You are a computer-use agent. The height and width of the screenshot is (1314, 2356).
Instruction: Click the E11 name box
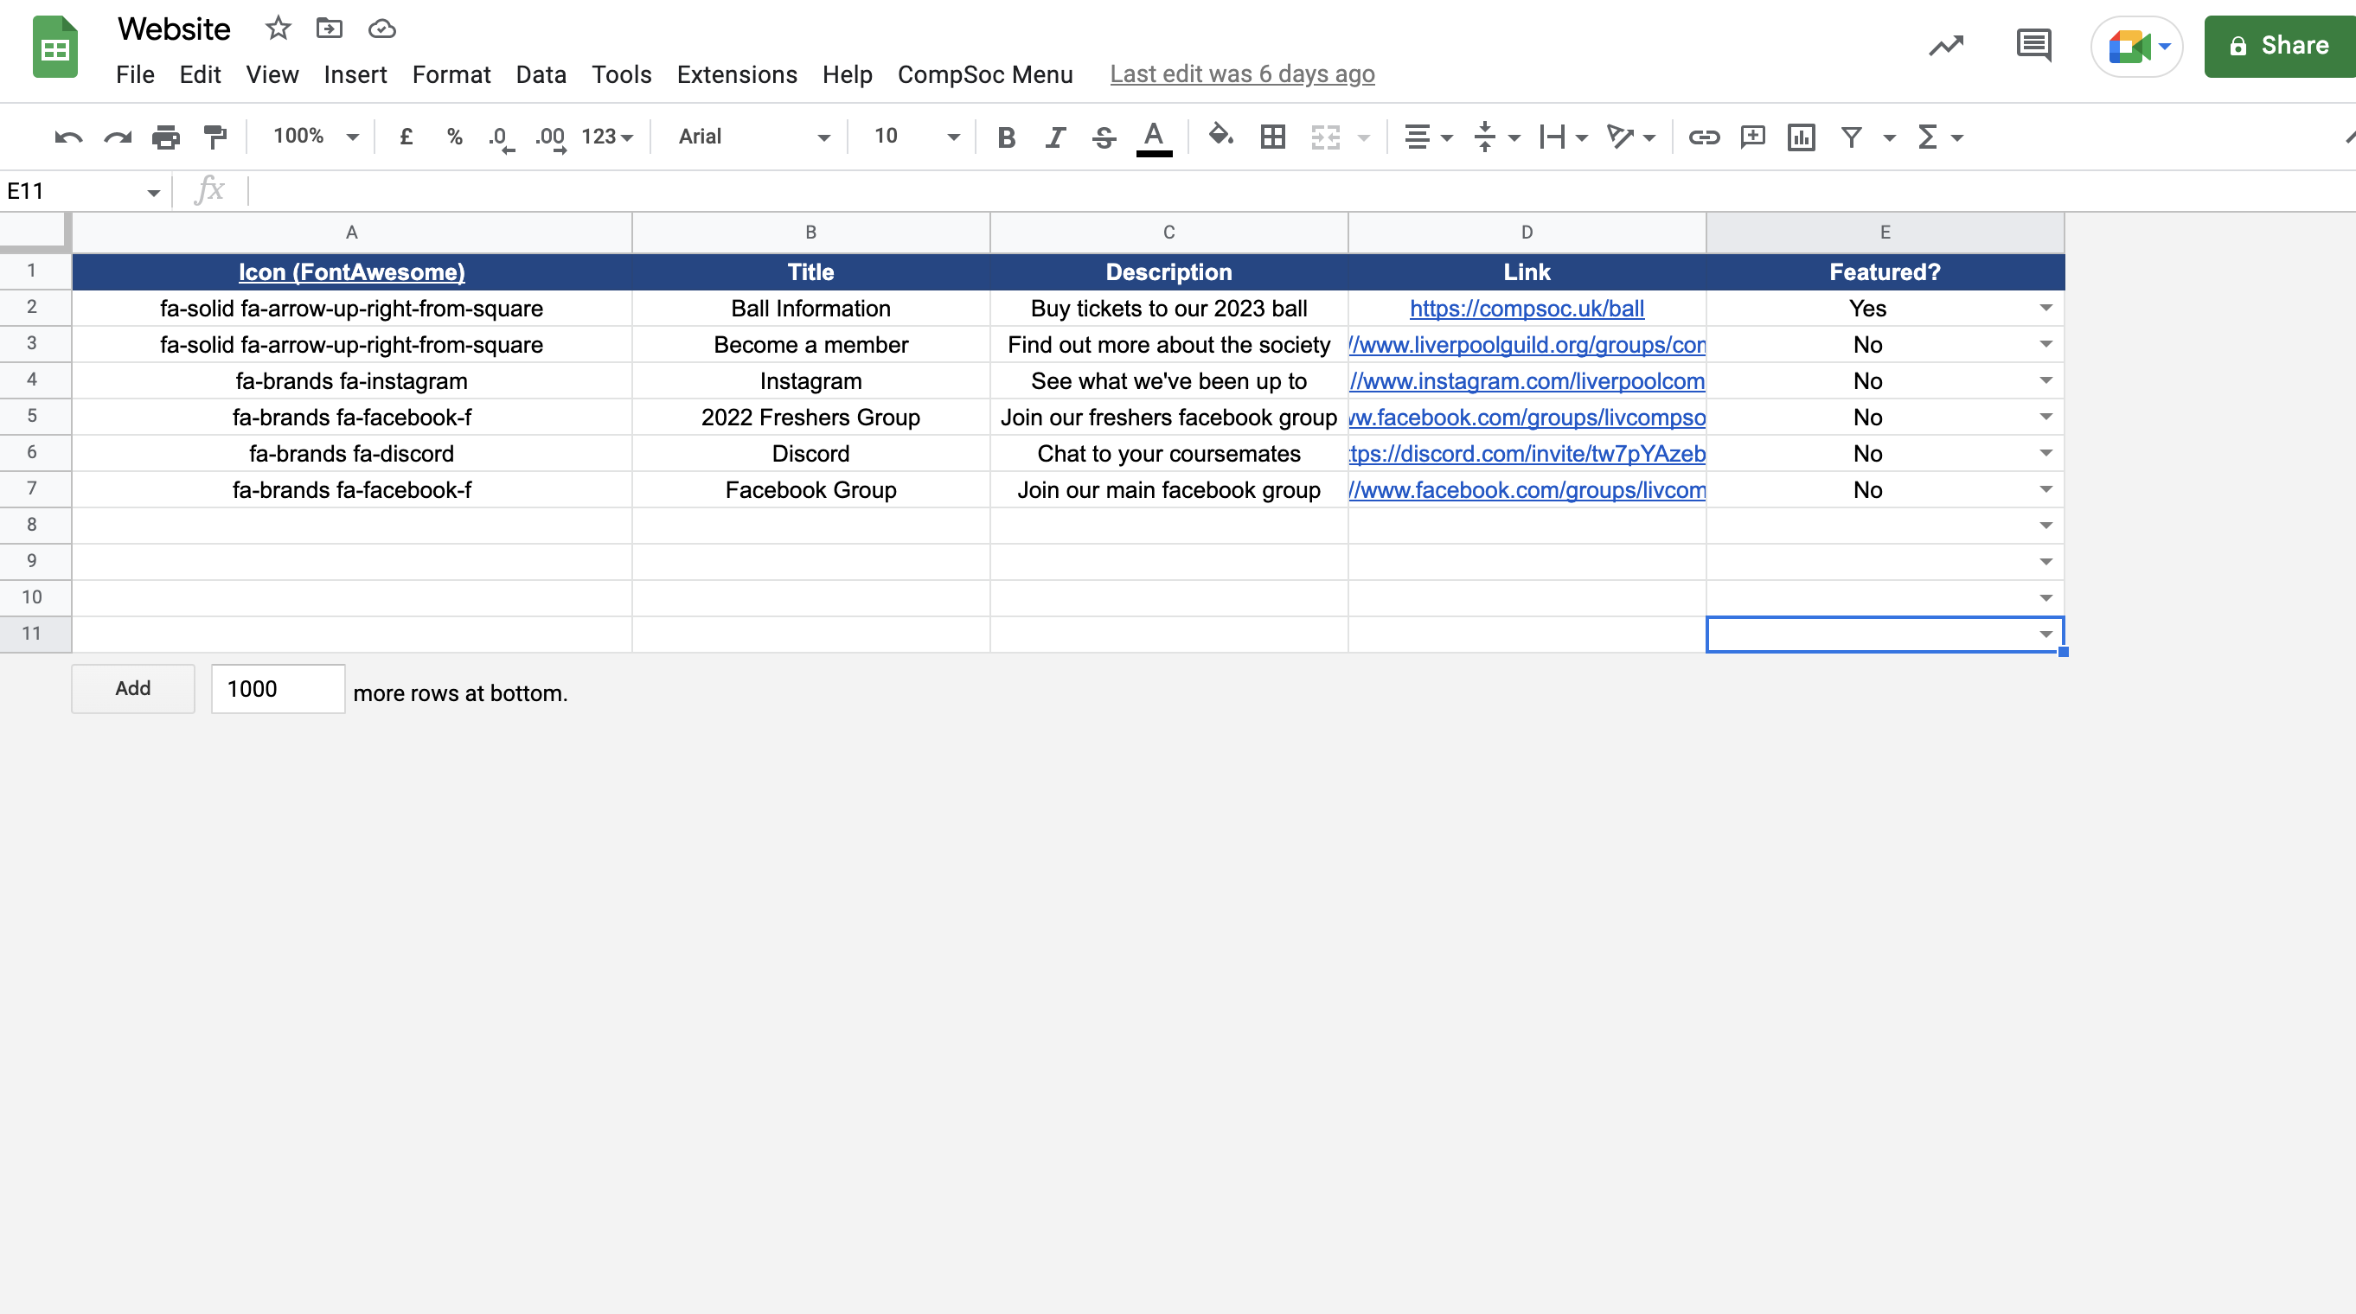[83, 191]
